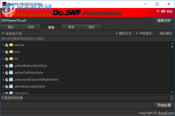Uncheck the _activeButtonStyleStyle checkbox
The image size is (175, 116).
[7, 66]
